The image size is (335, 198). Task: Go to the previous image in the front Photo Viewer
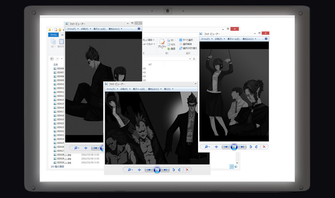[x=149, y=170]
